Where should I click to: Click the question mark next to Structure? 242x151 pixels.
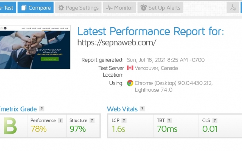[x=92, y=120]
